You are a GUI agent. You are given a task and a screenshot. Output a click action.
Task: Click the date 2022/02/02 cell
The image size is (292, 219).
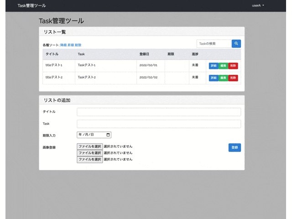click(151, 78)
